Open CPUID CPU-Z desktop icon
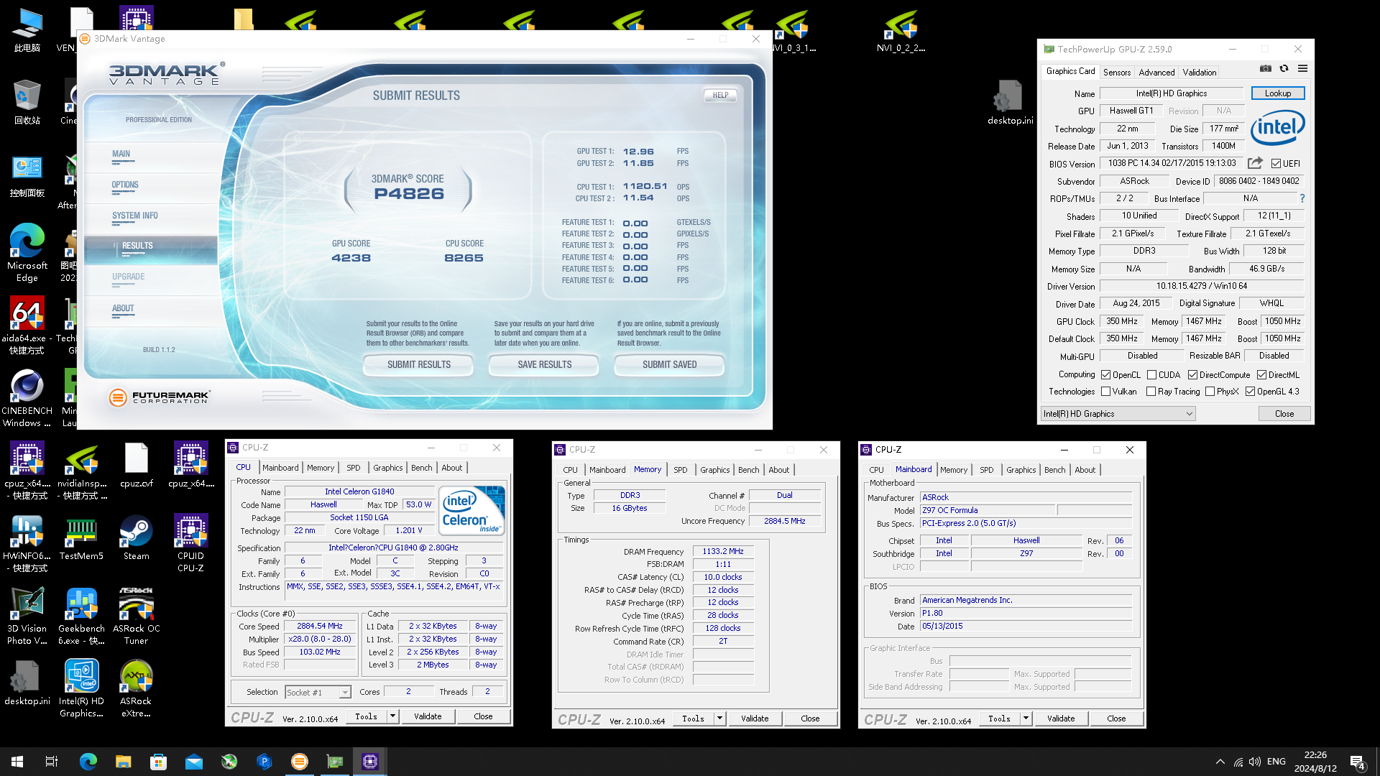This screenshot has width=1380, height=776. click(x=190, y=543)
